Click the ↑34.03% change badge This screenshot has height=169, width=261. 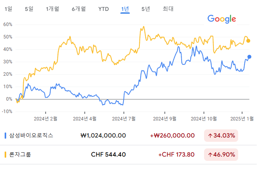click(221, 136)
